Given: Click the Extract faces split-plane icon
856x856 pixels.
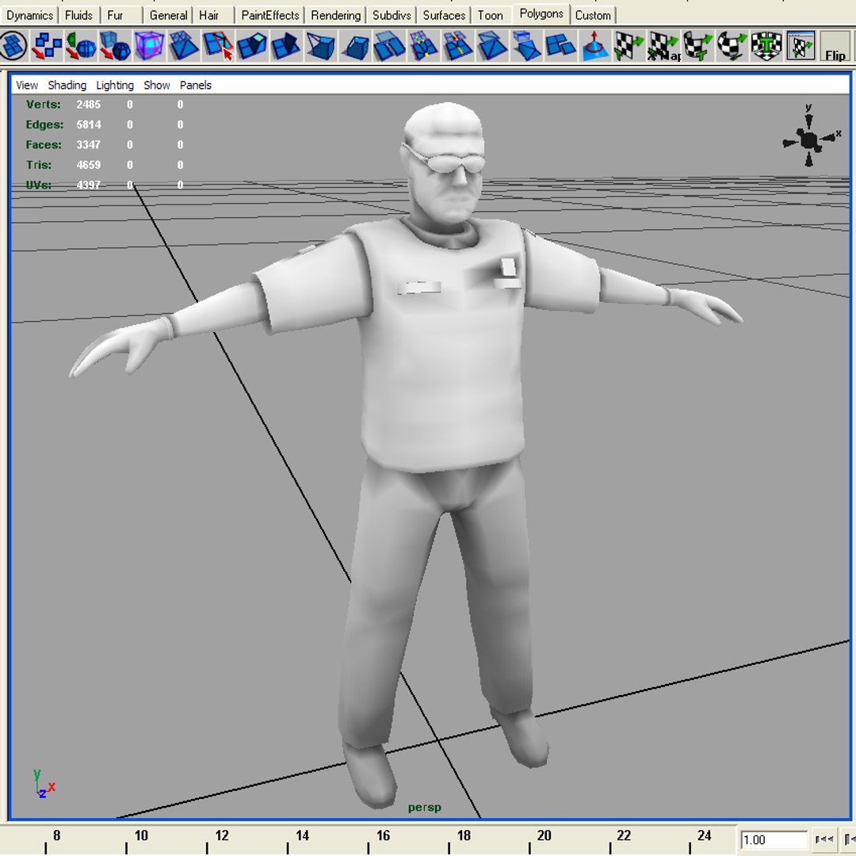Looking at the screenshot, I should [x=560, y=45].
